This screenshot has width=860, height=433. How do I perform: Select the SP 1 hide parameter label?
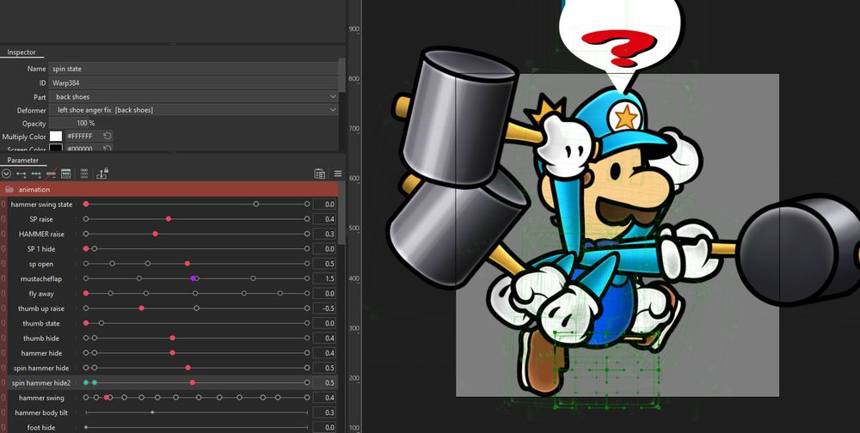pos(41,249)
